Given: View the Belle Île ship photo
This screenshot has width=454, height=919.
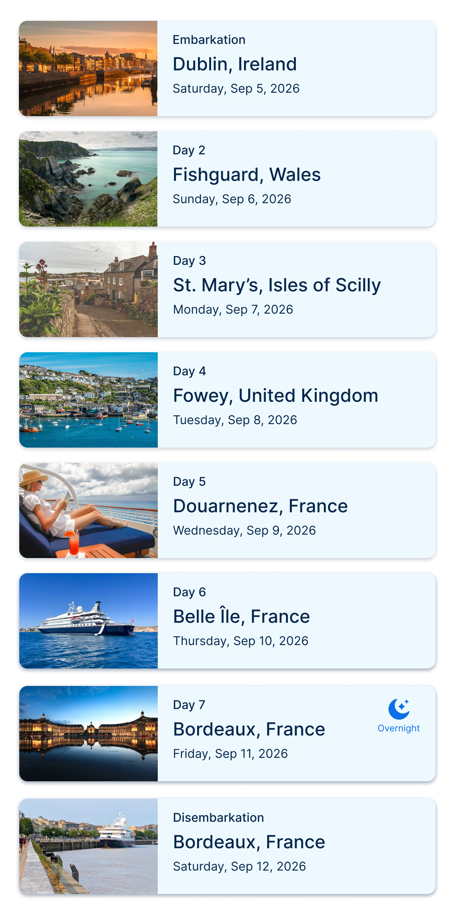Looking at the screenshot, I should [89, 621].
